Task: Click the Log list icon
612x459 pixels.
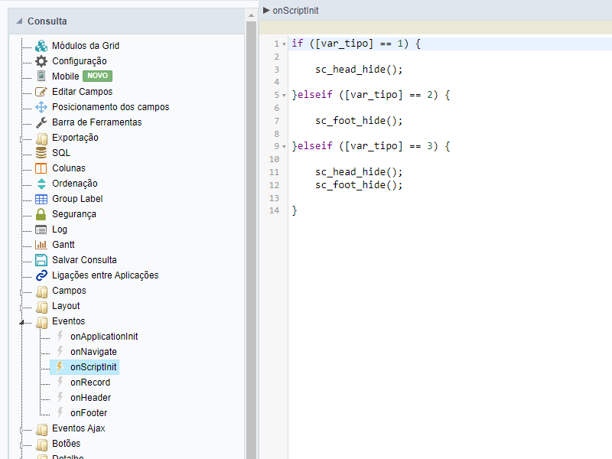Action: tap(41, 229)
